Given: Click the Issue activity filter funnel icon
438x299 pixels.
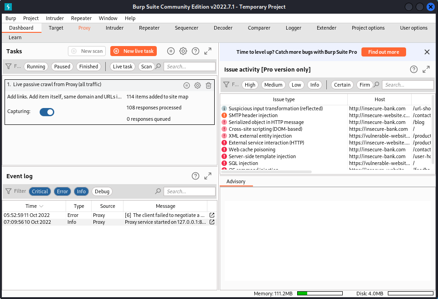Looking at the screenshot, I should click(227, 85).
